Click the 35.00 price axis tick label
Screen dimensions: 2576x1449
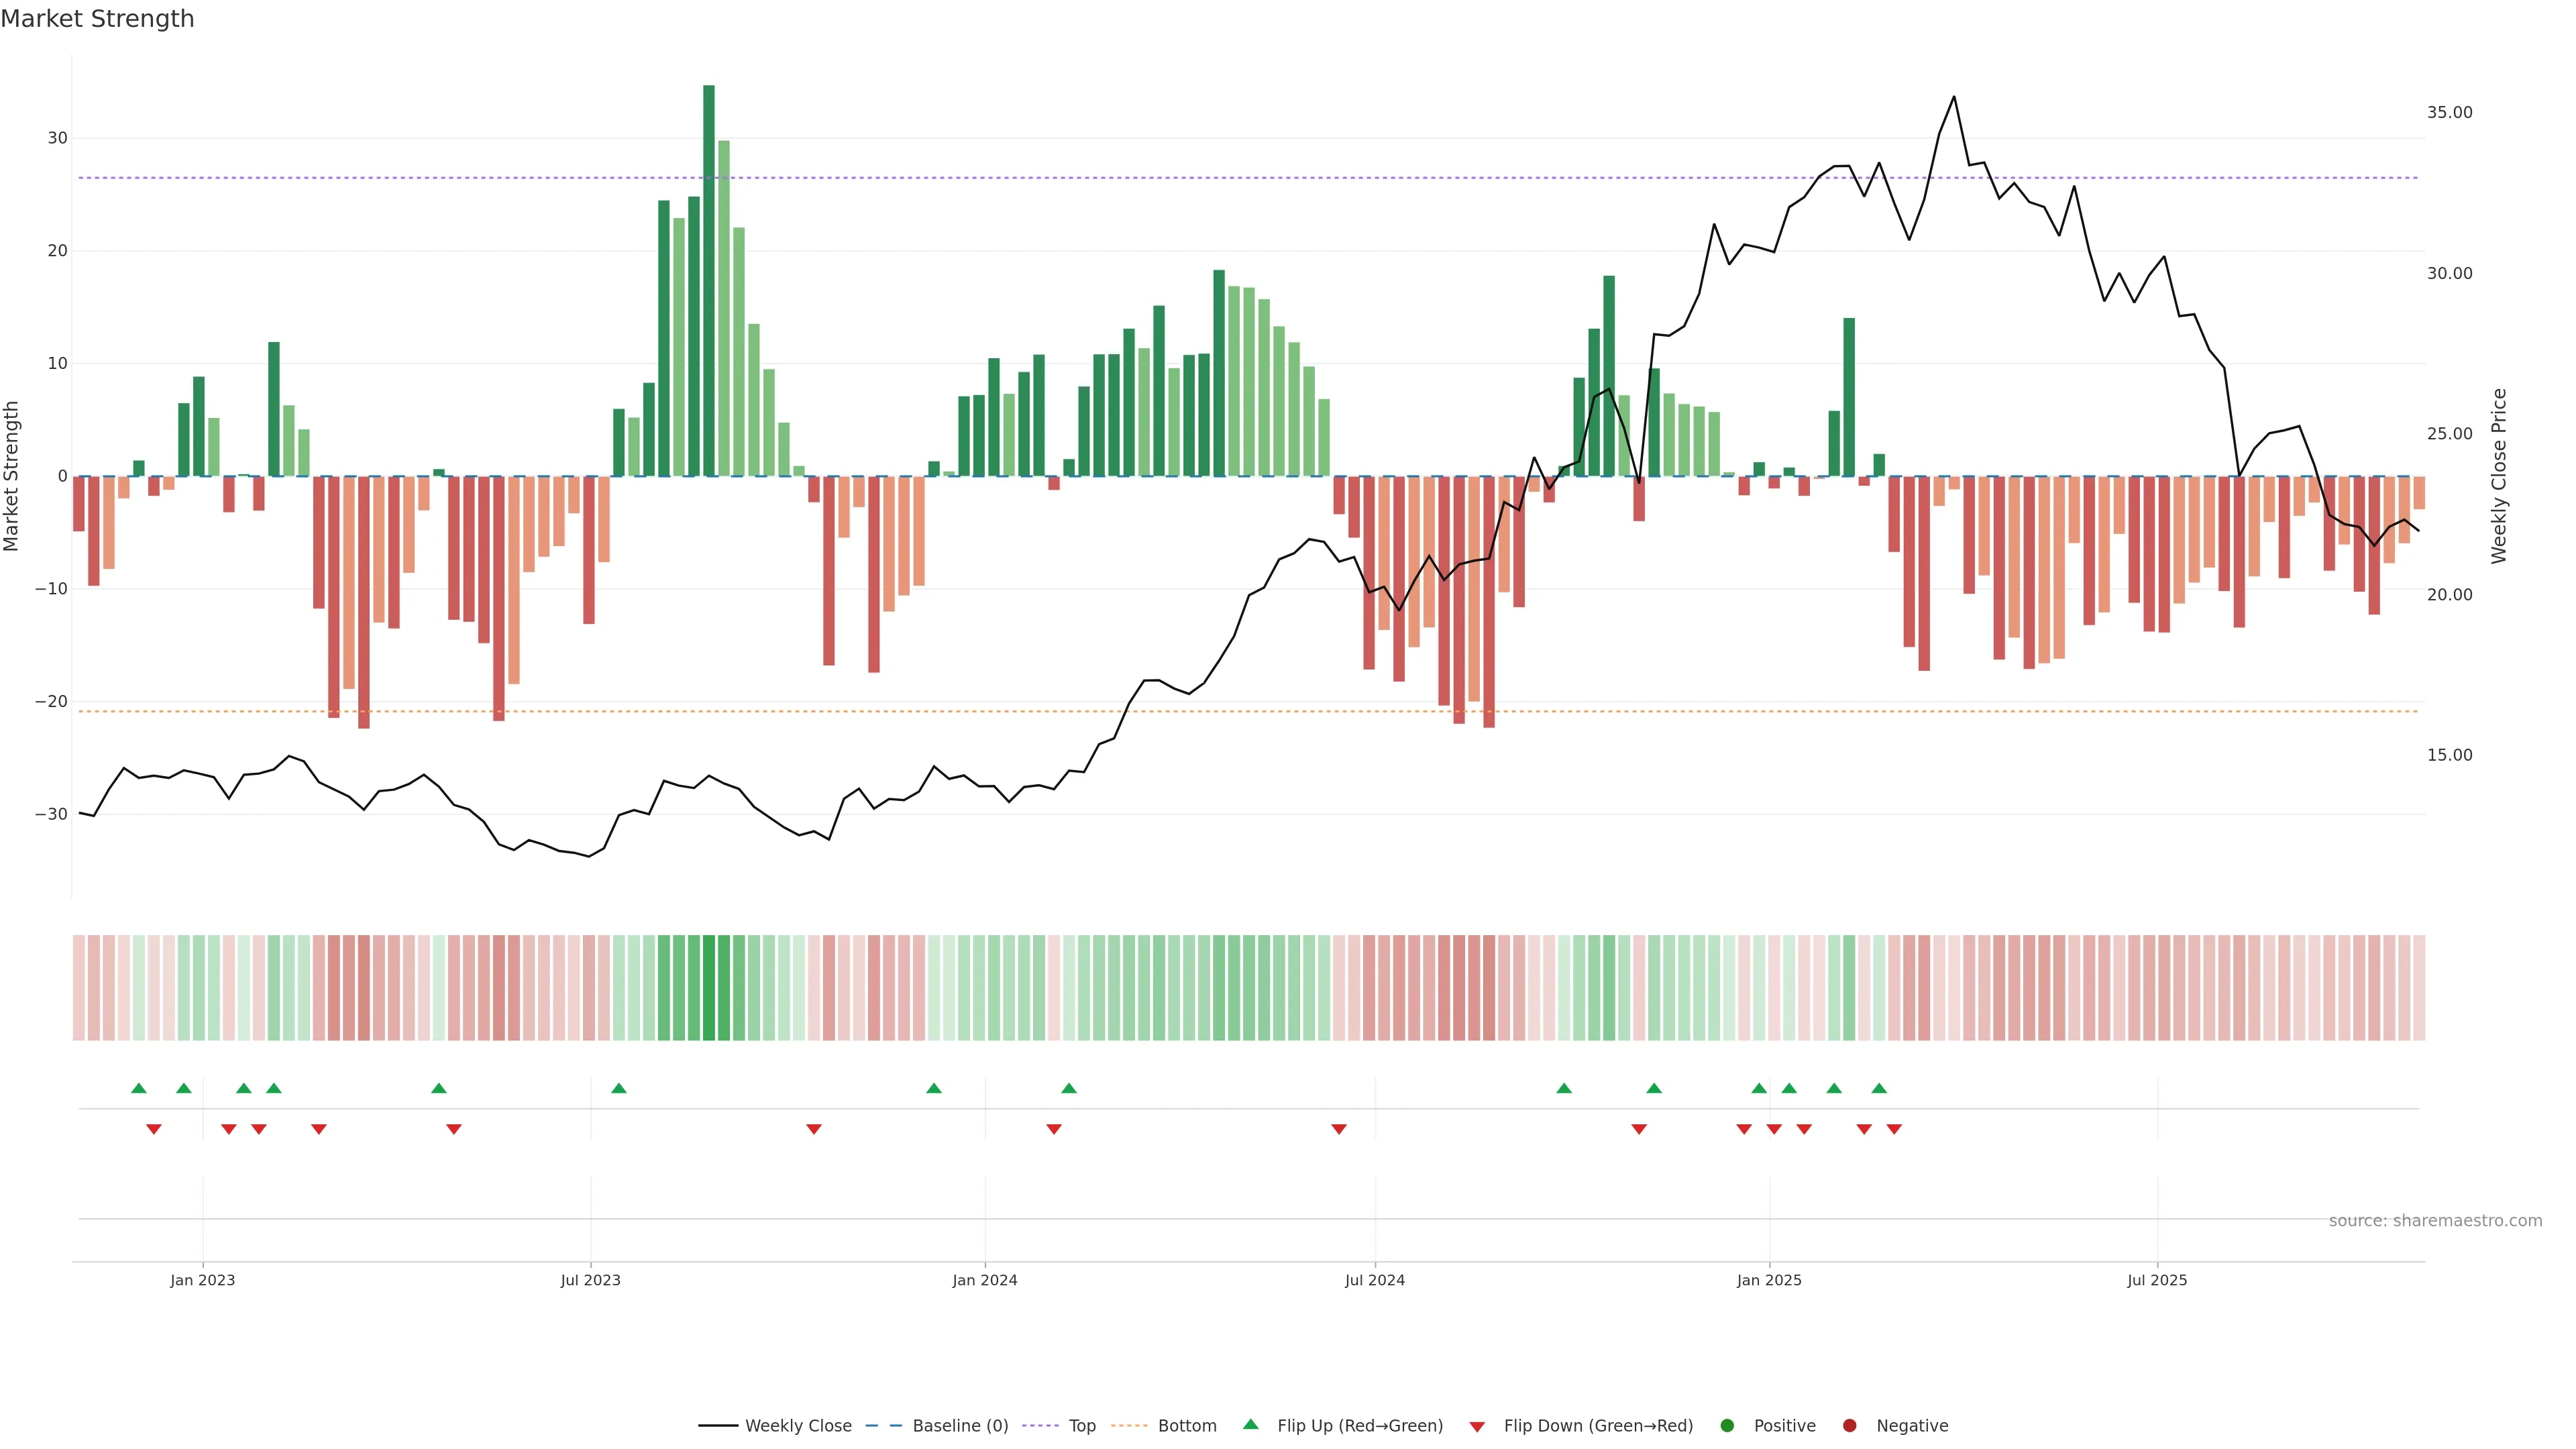pos(2449,113)
